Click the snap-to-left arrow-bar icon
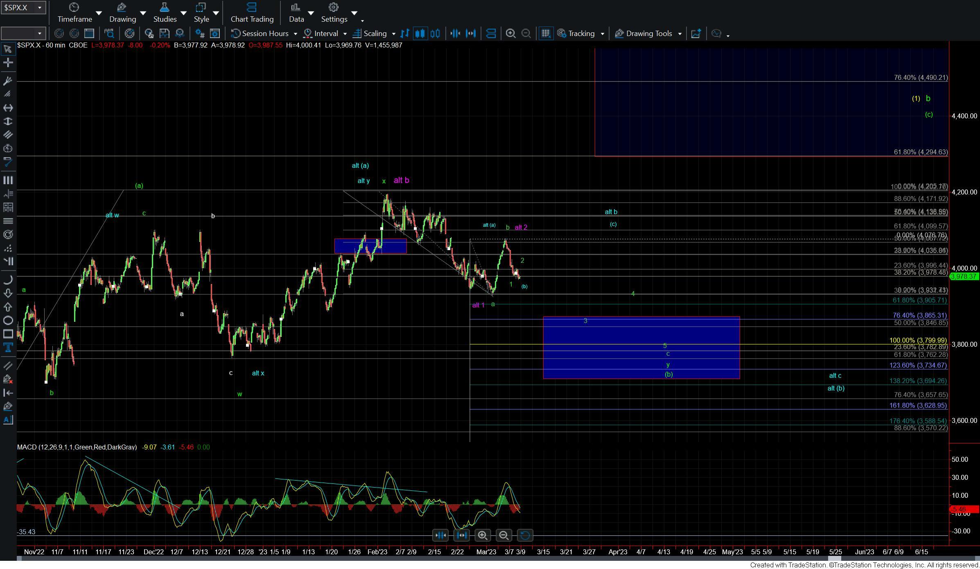This screenshot has width=980, height=569. (x=8, y=393)
